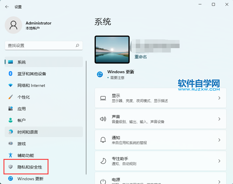The image size is (233, 184).
Task: Click the Personalization paintbrush icon
Action: (x=11, y=97)
